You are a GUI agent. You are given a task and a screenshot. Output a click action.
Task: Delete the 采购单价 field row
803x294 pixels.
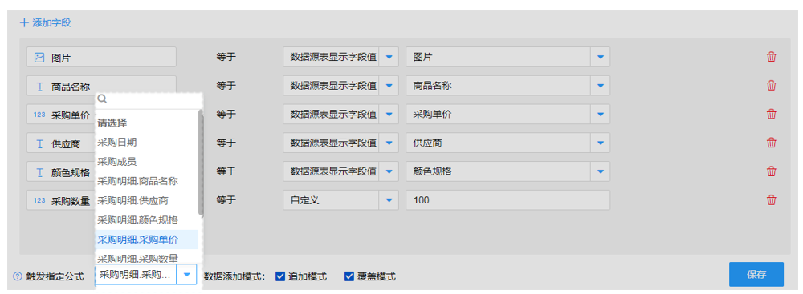(771, 114)
